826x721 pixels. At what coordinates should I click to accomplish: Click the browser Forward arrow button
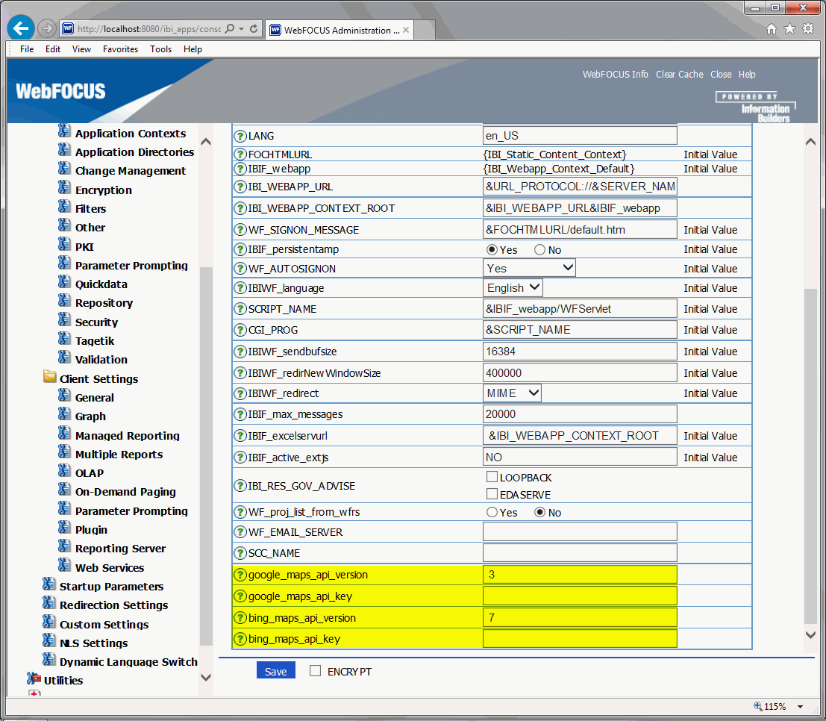(47, 28)
